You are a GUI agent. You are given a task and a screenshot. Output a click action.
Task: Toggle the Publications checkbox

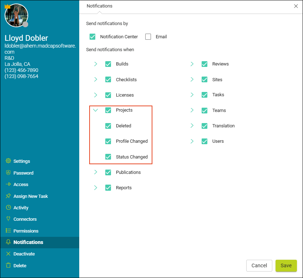tap(108, 172)
